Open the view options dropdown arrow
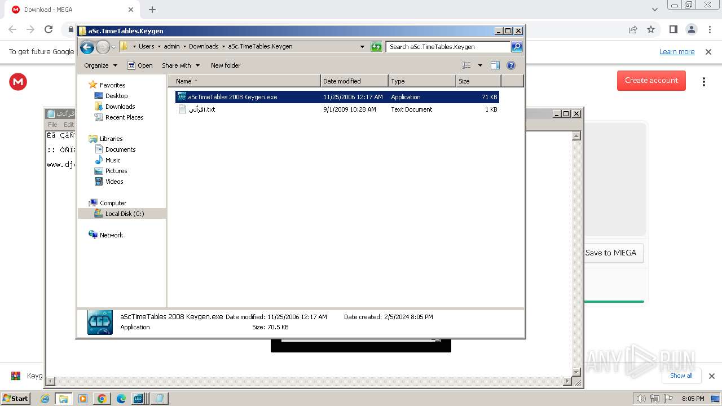This screenshot has width=722, height=406. [480, 65]
